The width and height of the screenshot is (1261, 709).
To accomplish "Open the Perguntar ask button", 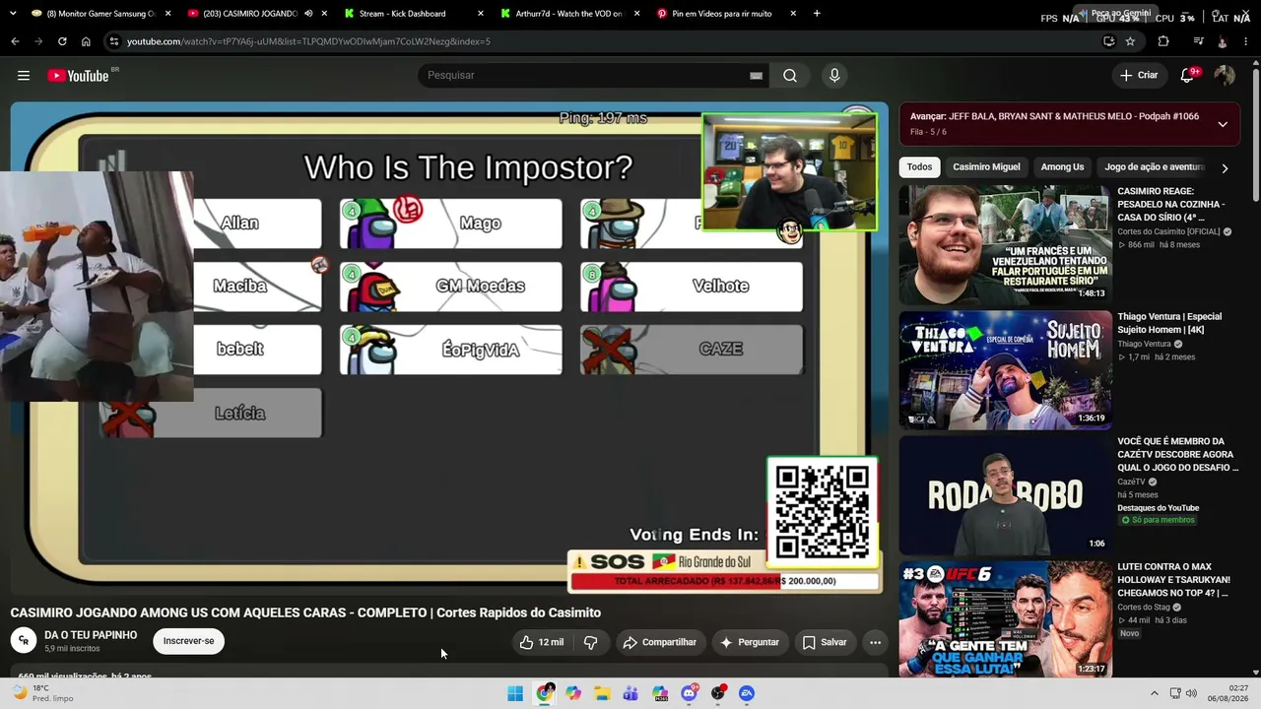I will (x=750, y=642).
